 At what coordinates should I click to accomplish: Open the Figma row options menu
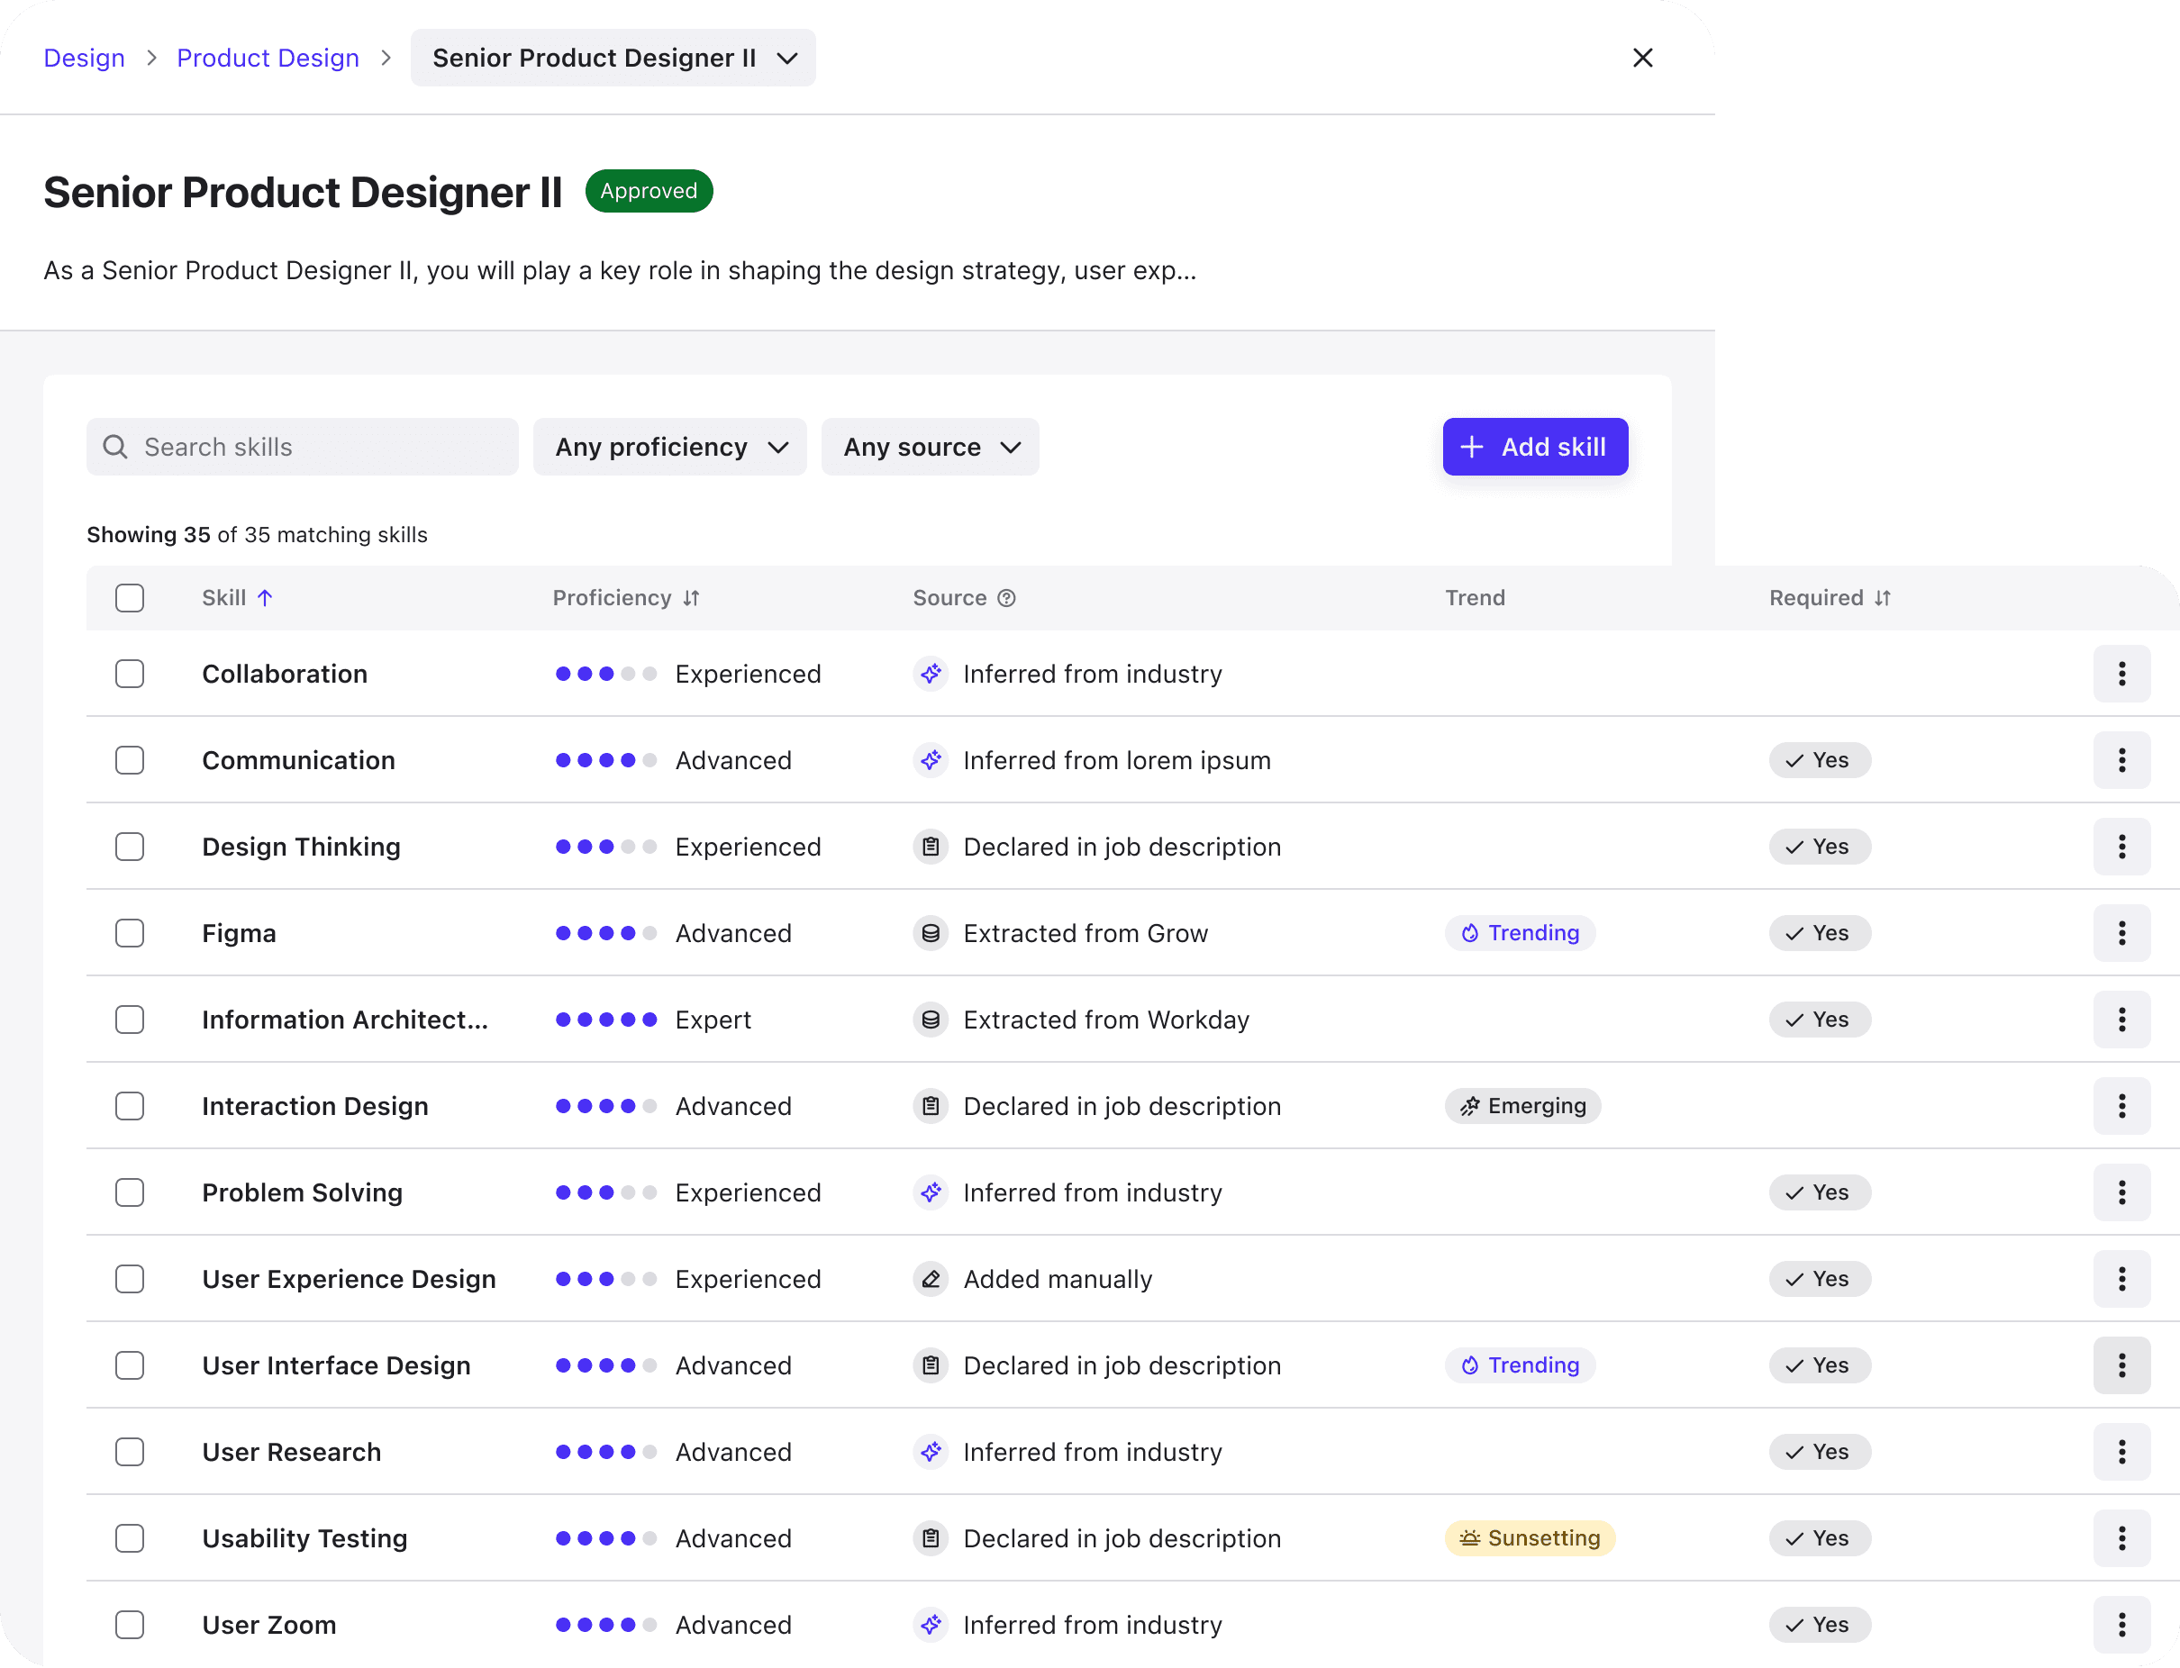[x=2121, y=933]
